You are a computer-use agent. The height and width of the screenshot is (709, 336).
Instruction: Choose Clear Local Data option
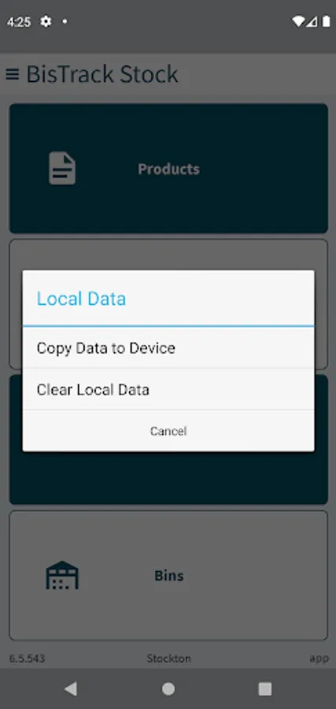[168, 389]
